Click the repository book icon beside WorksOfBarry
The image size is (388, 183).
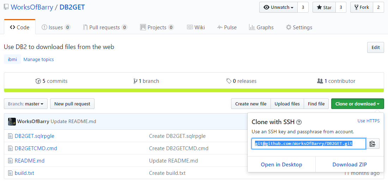coord(6,7)
